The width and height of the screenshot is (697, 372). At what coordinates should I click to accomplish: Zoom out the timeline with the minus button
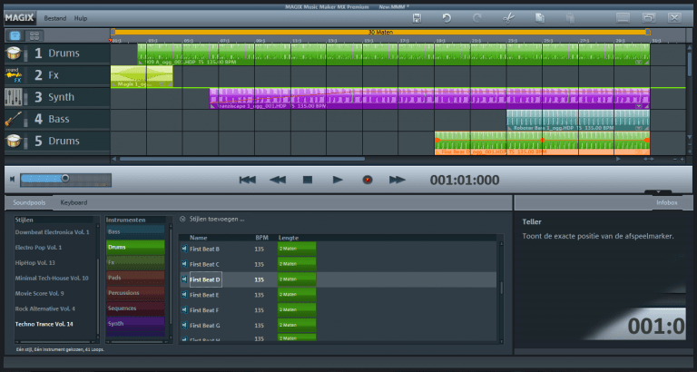(x=675, y=159)
